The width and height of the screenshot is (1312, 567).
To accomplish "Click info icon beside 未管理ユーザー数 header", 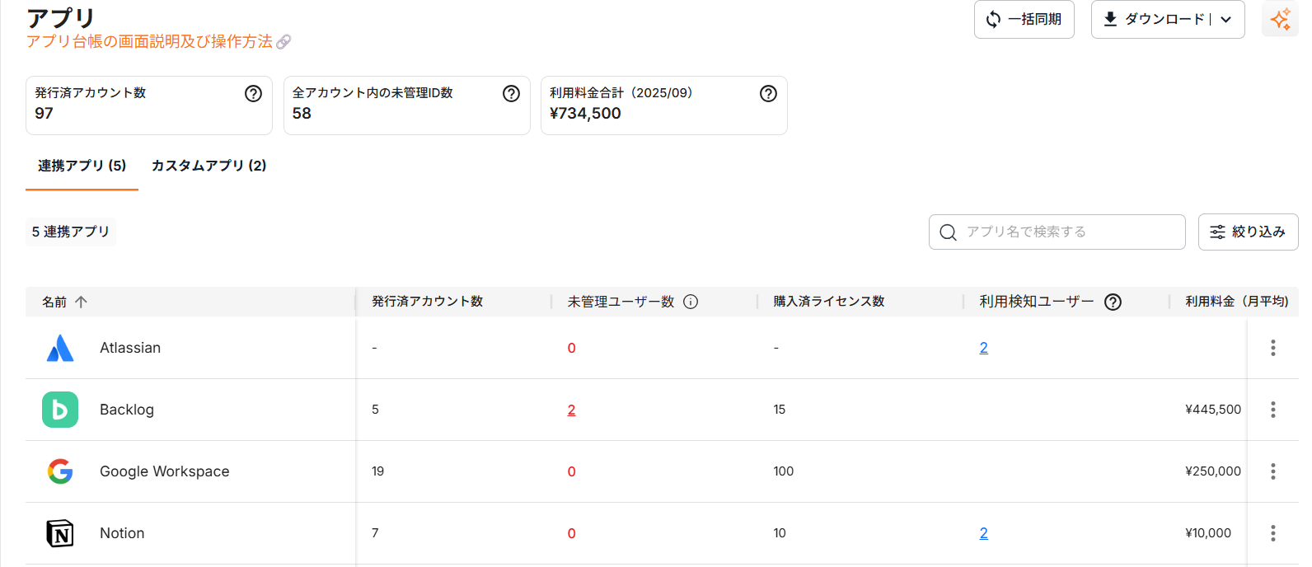I will [x=691, y=302].
